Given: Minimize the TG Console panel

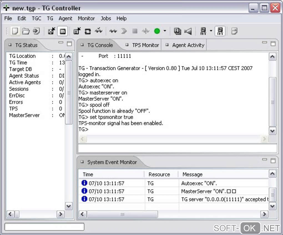Looking at the screenshot, I should [265, 43].
